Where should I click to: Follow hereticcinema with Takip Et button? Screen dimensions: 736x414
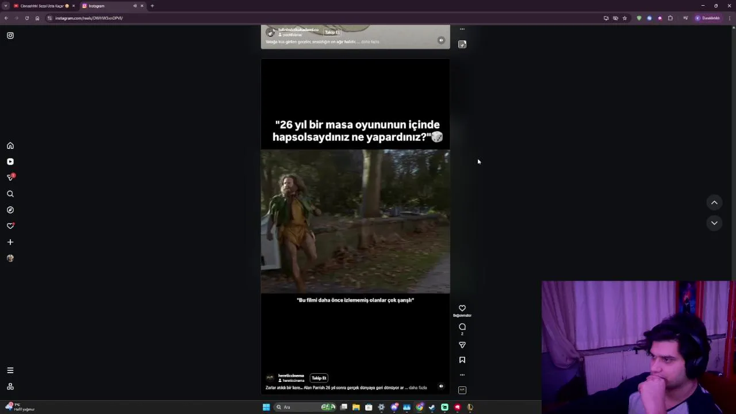pos(319,378)
